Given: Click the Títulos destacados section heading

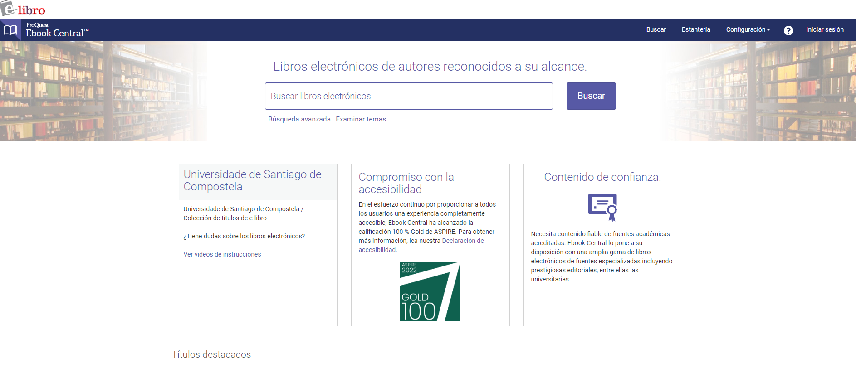Looking at the screenshot, I should (211, 354).
